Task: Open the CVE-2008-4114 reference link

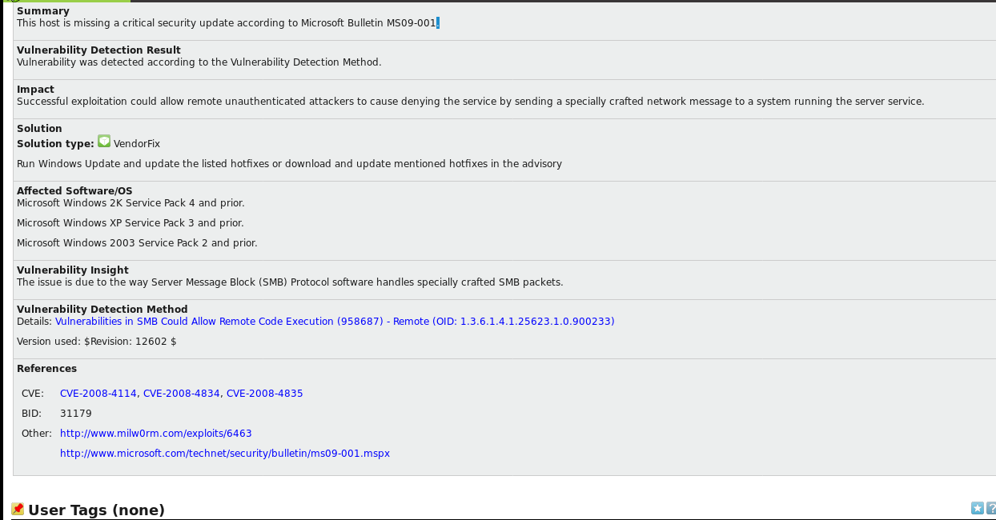Action: click(x=98, y=394)
